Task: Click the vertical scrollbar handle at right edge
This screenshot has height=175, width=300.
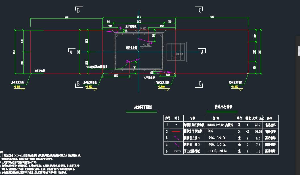Action: click(x=299, y=51)
